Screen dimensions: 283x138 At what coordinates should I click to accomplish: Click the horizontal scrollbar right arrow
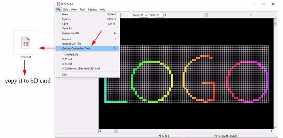pos(272,131)
